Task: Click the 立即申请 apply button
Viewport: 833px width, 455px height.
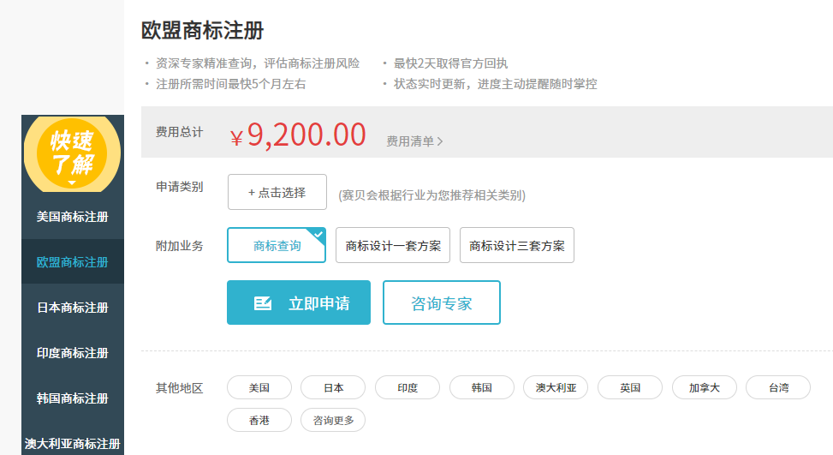Action: [x=299, y=302]
